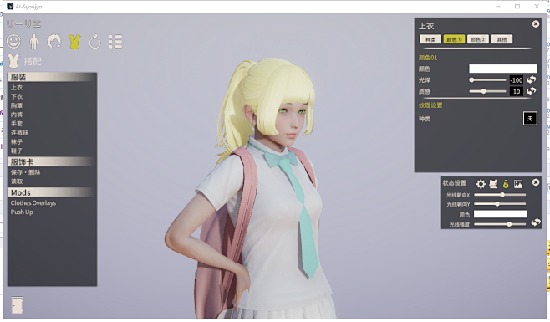
Task: Open the white 颜色 swatch in 颜色01
Action: (502, 69)
